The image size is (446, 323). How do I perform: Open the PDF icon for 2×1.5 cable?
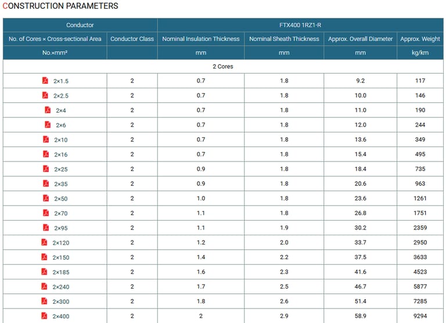[x=45, y=81]
